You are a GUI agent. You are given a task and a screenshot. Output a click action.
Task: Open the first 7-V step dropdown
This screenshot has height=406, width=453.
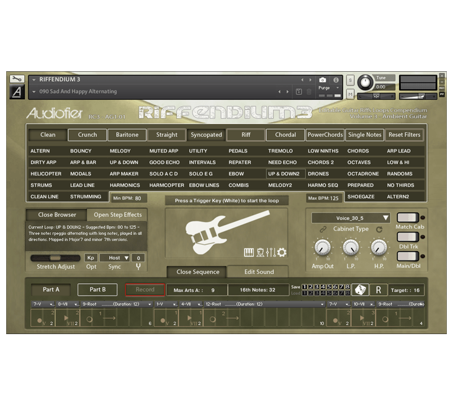[x=42, y=304]
